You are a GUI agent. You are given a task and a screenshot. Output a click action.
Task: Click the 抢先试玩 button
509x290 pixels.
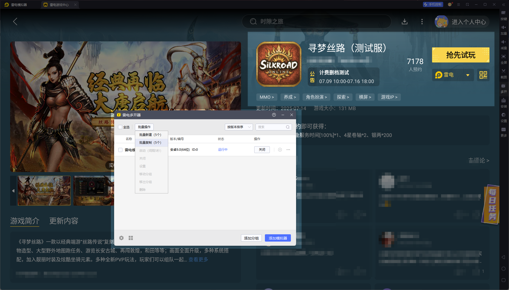click(x=460, y=55)
